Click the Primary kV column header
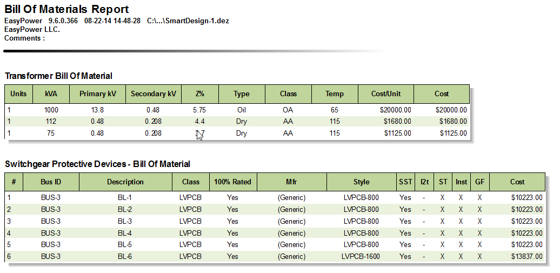This screenshot has height=273, width=560. pos(98,94)
